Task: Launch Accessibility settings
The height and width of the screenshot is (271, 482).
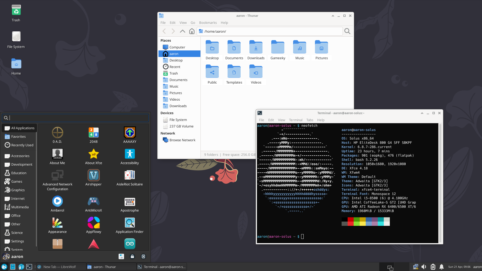Action: [130, 157]
